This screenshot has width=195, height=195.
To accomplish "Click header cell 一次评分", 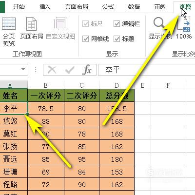I will [x=46, y=96].
